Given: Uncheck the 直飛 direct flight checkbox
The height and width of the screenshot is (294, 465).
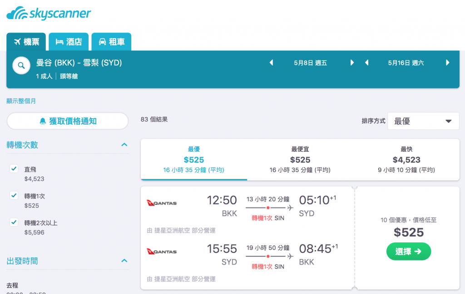Looking at the screenshot, I should [x=14, y=169].
